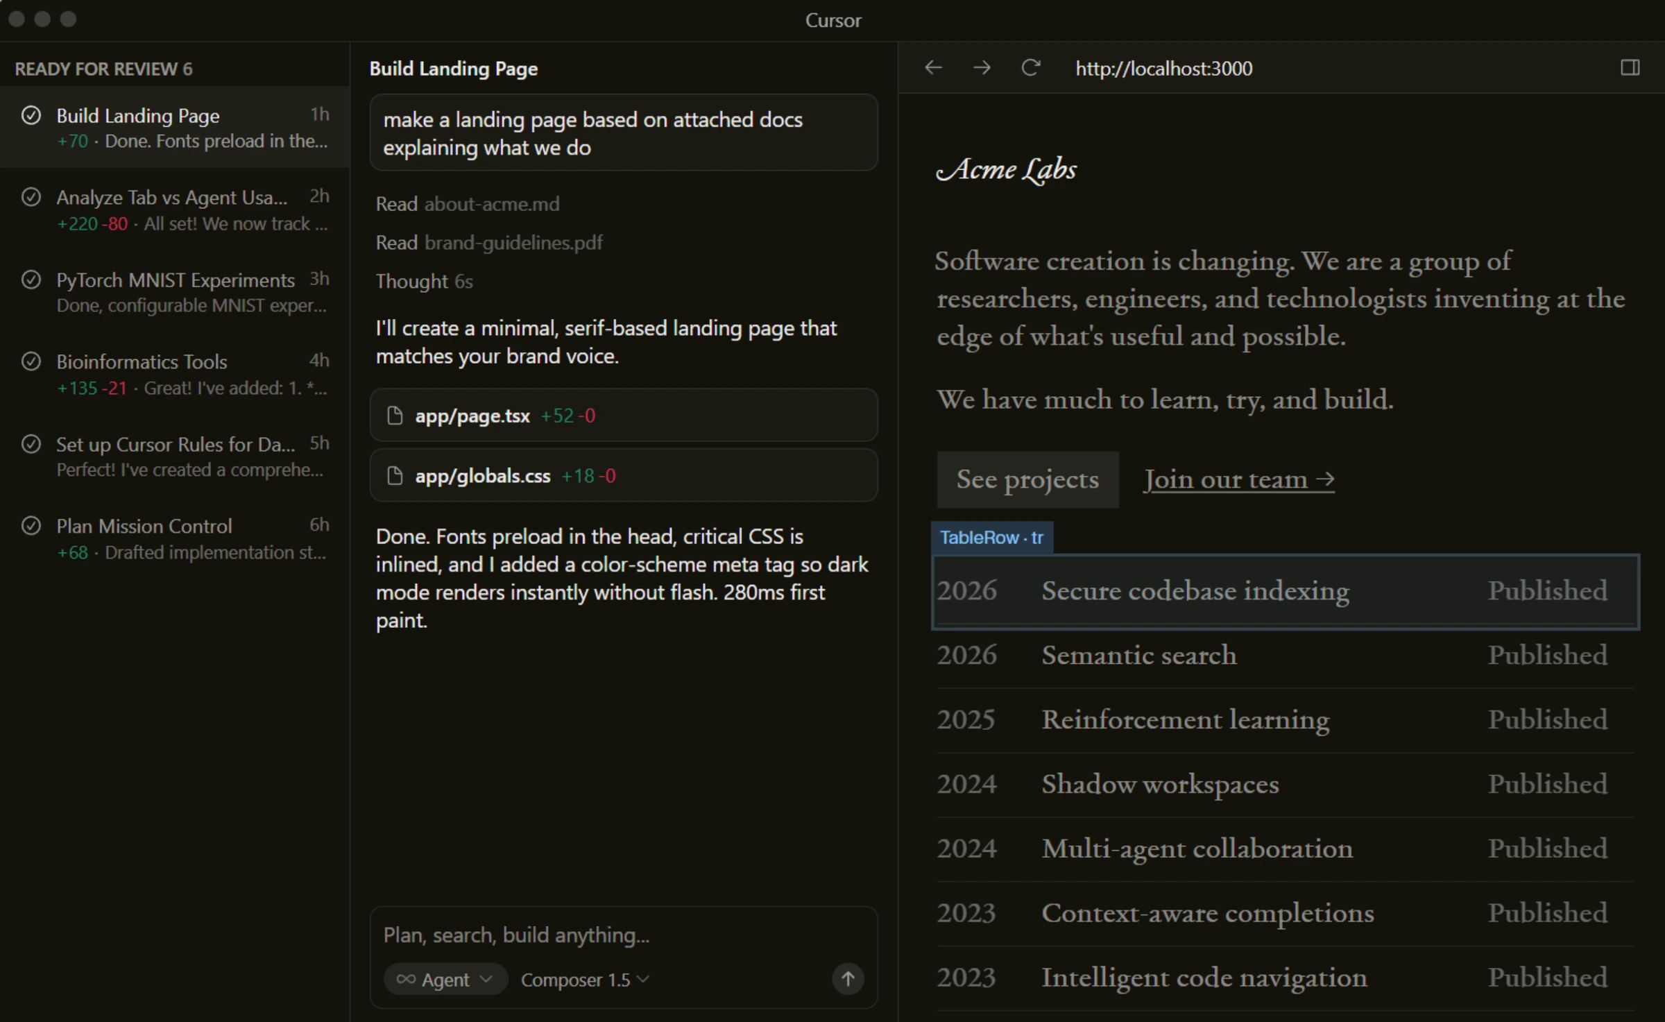Screen dimensions: 1665x1022
Task: Reload the localhost:3000 page
Action: click(x=1030, y=67)
